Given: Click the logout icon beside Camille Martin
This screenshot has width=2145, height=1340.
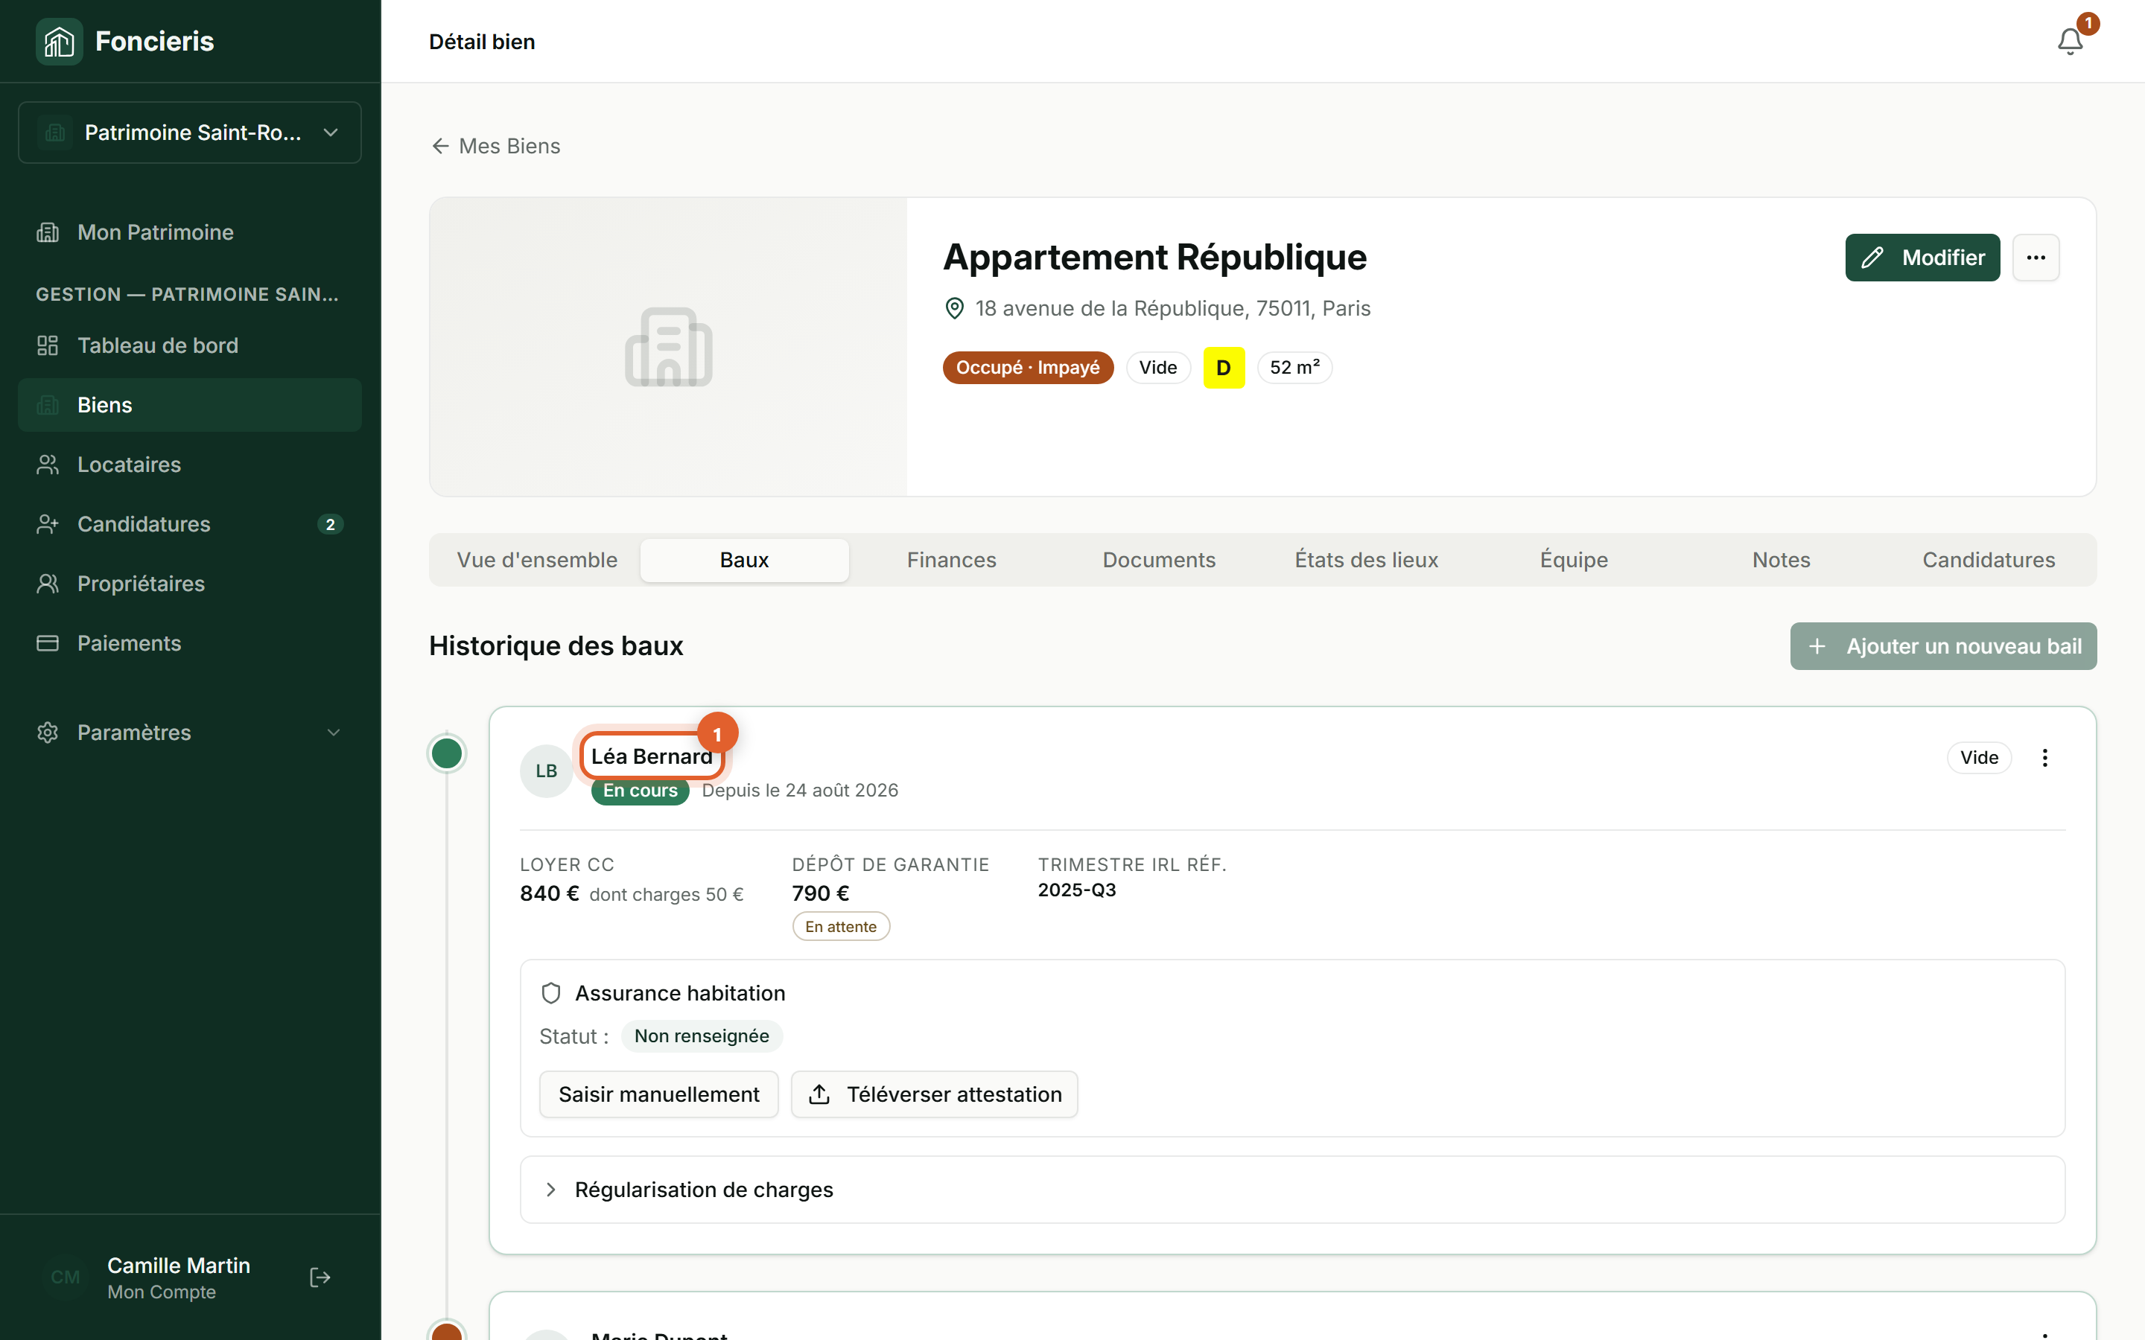Looking at the screenshot, I should pos(320,1277).
